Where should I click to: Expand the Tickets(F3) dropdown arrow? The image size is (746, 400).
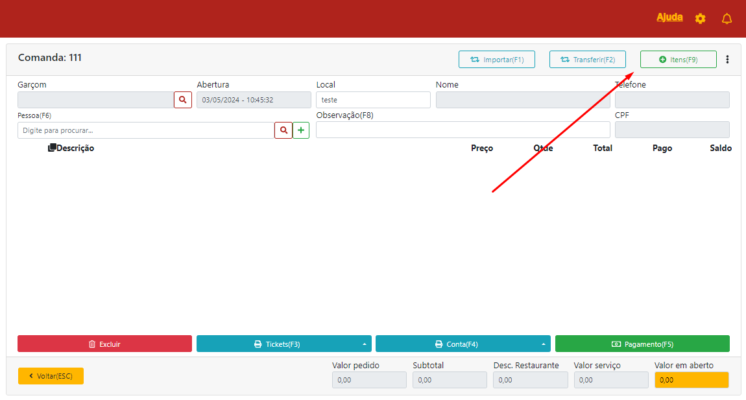point(364,344)
